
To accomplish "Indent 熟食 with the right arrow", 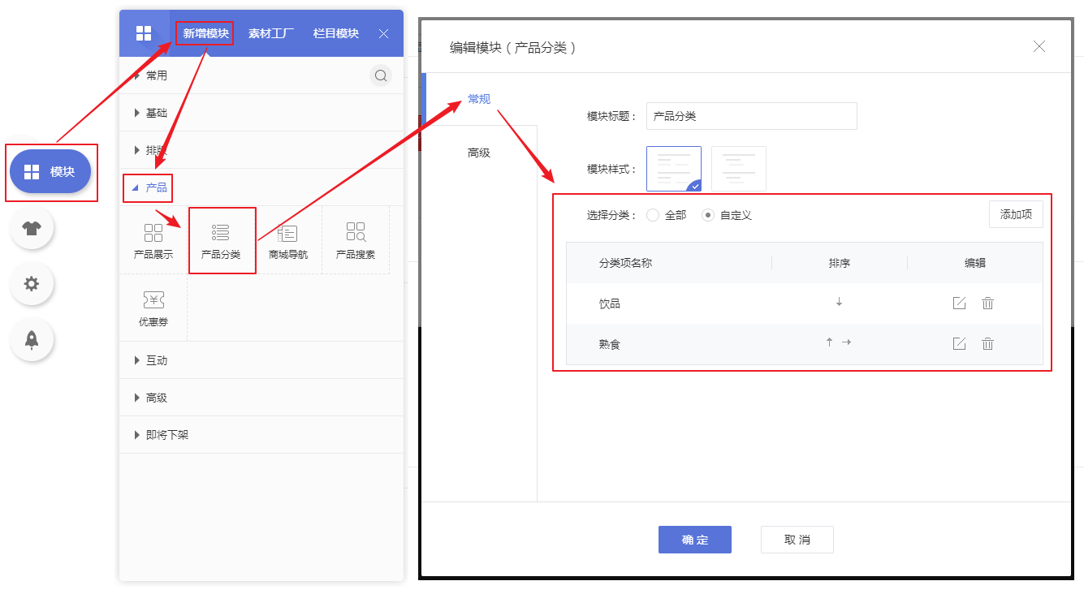I will [846, 342].
